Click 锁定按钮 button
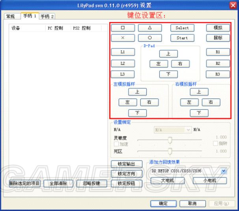The width and height of the screenshot is (239, 211). pyautogui.click(x=127, y=183)
